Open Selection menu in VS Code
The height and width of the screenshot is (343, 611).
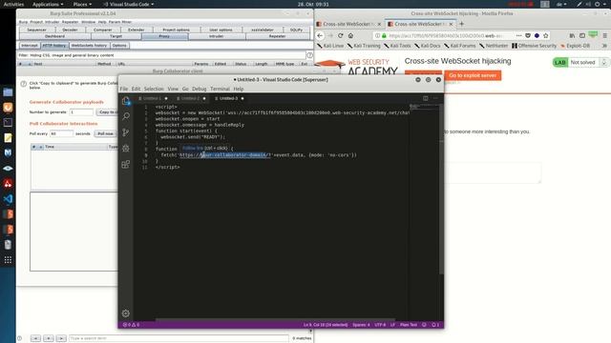[x=154, y=89]
